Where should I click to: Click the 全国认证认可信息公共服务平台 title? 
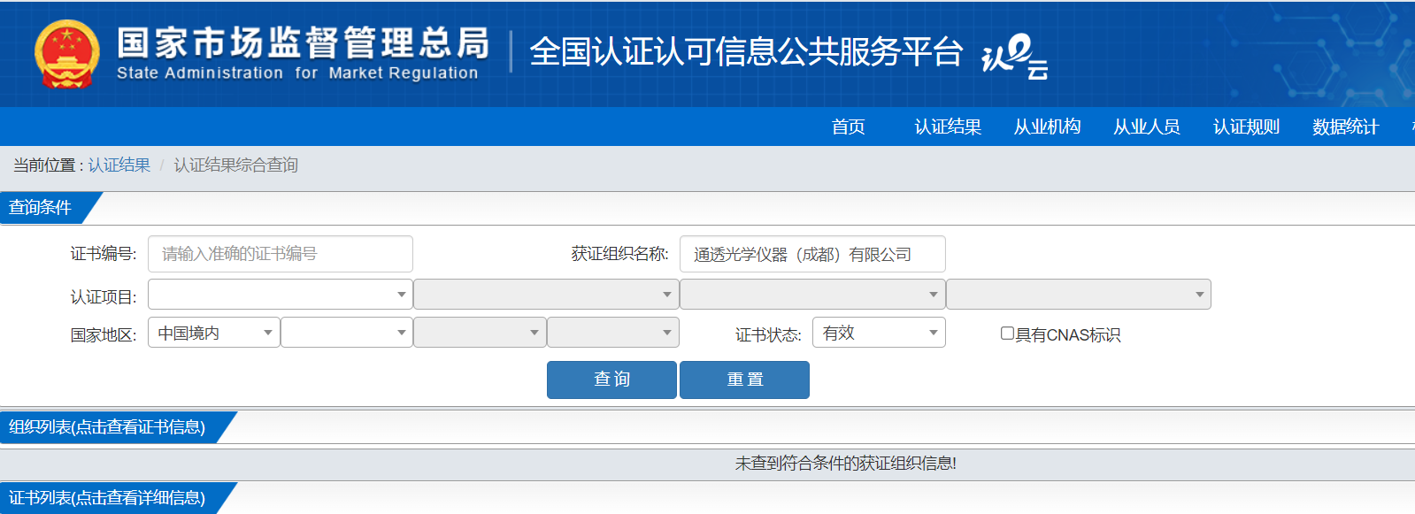(746, 52)
